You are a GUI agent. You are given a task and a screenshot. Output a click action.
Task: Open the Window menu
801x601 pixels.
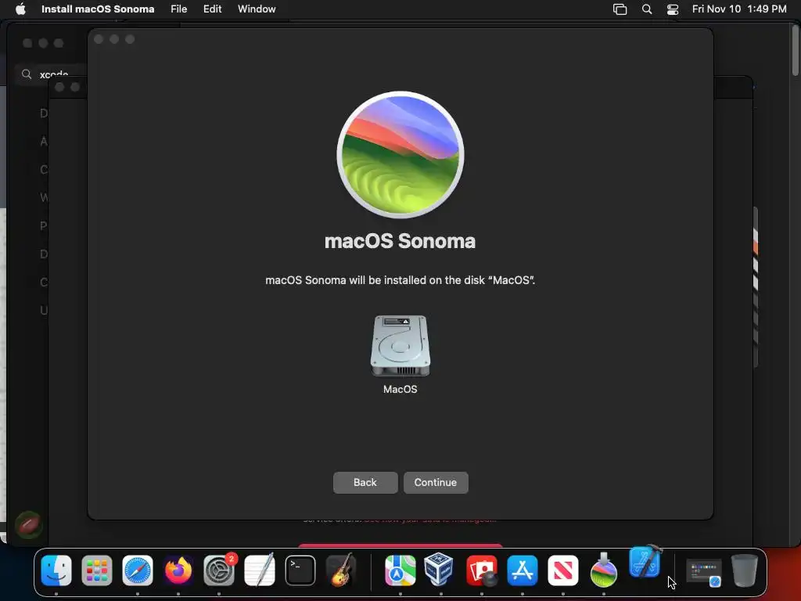(x=257, y=9)
